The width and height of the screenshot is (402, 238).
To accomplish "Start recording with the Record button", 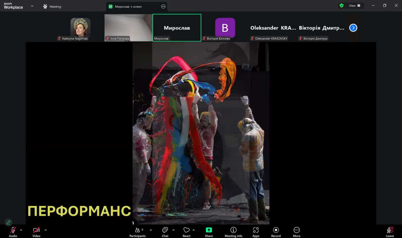I will (276, 231).
